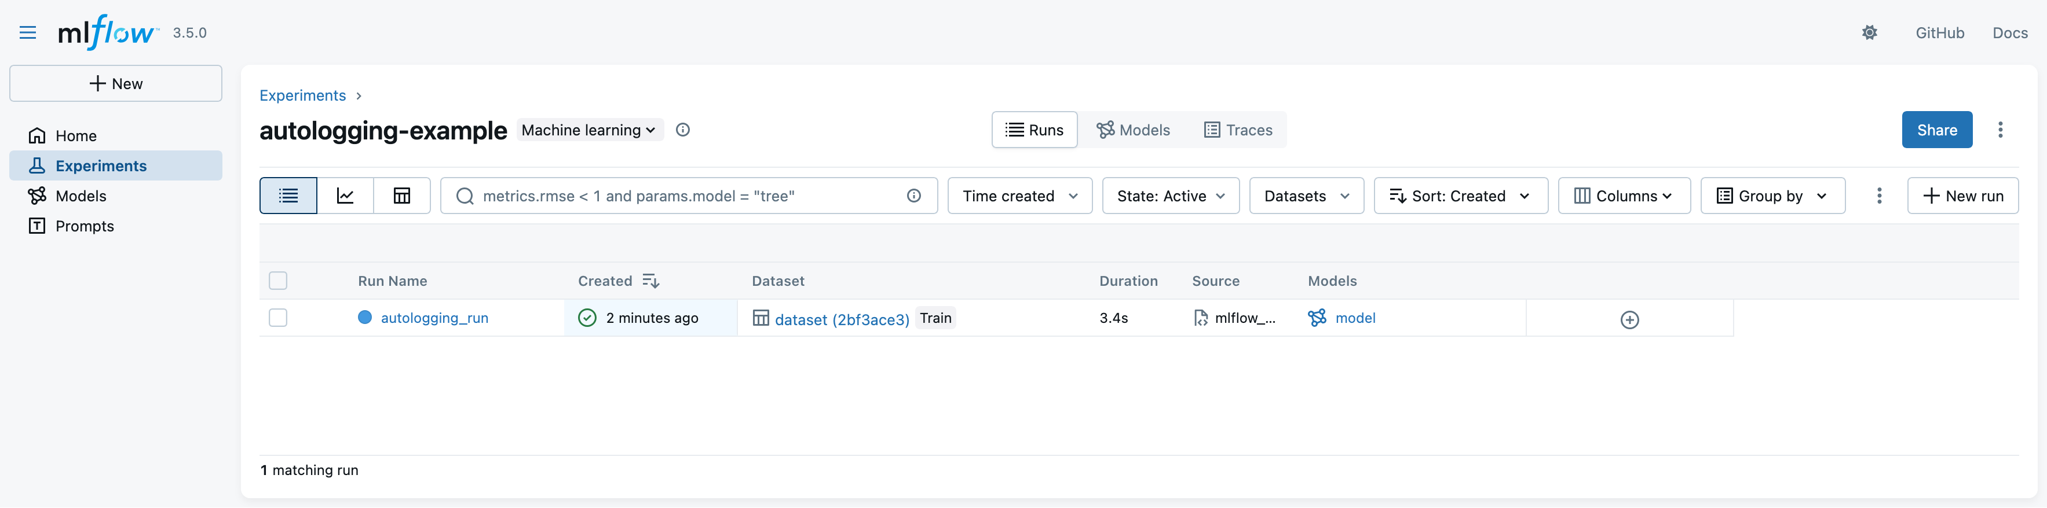The width and height of the screenshot is (2047, 508).
Task: Open the kebab menu next to Share
Action: 2000,130
